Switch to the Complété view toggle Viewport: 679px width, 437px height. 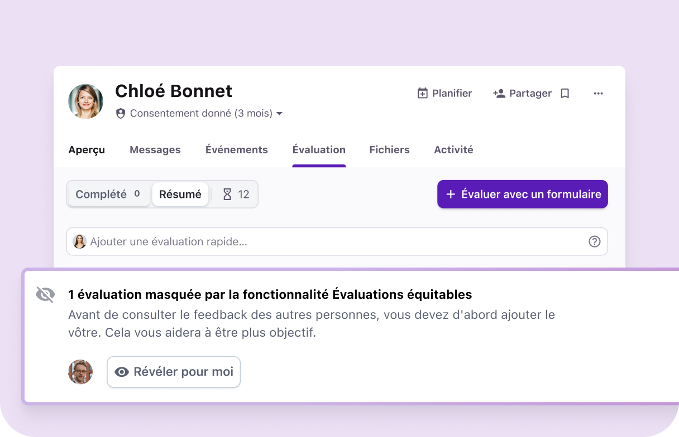coord(108,195)
